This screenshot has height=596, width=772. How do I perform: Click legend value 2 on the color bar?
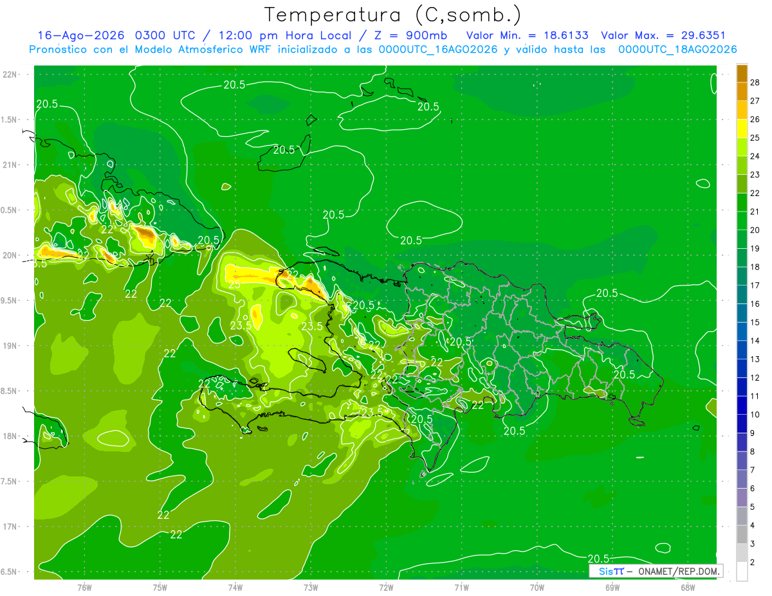coord(753,563)
